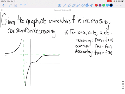Activate the hand pan tool

87,5
